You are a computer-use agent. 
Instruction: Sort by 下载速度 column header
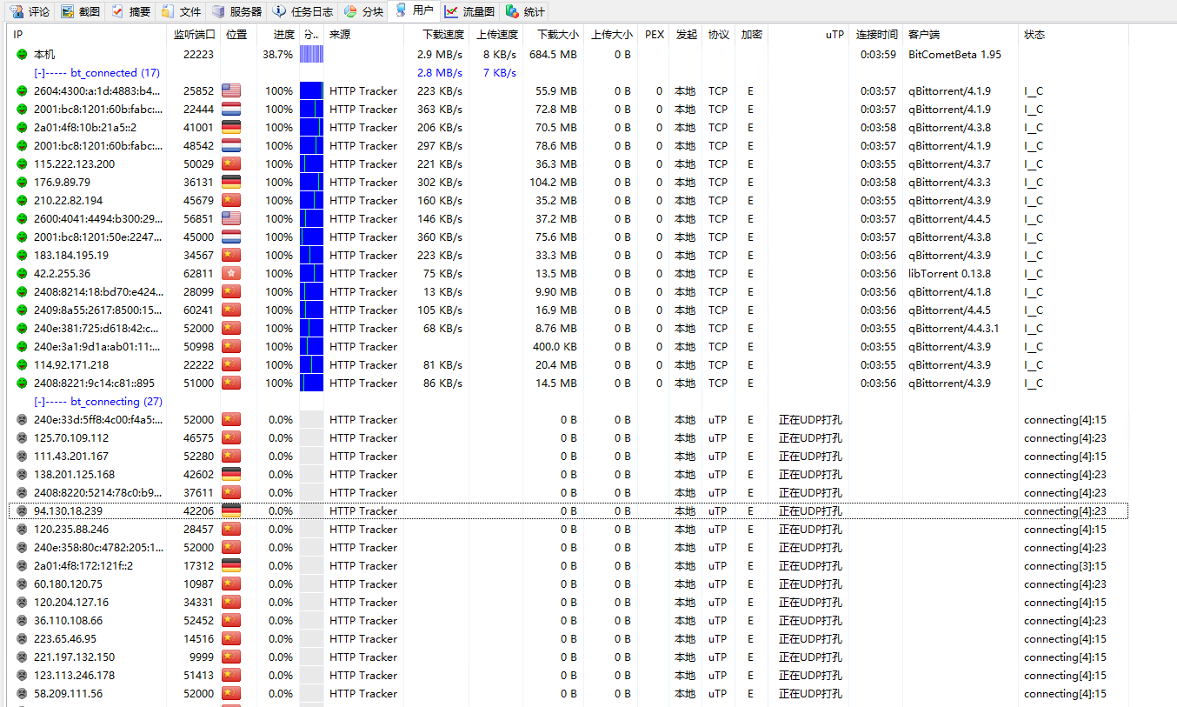437,35
